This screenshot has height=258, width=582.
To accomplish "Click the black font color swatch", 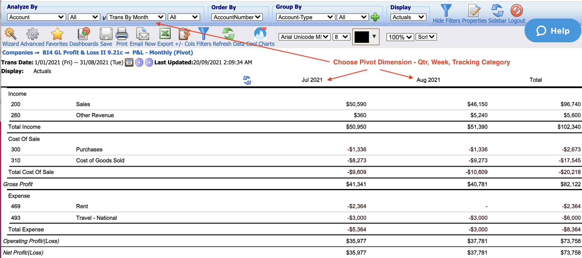I will tap(362, 37).
